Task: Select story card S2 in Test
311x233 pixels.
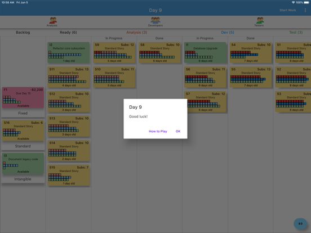Action: 293,77
